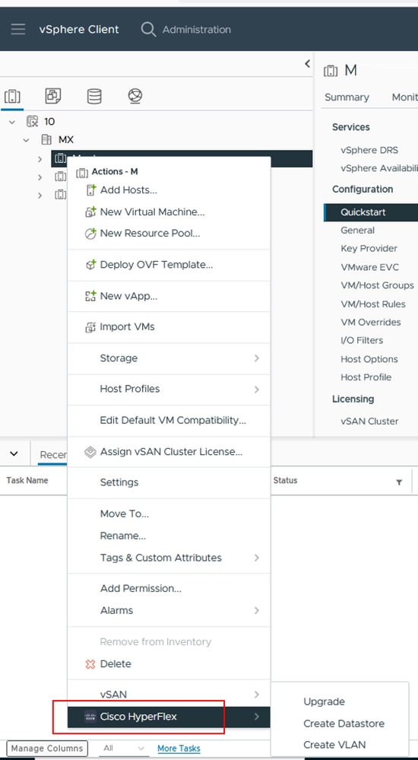418x760 pixels.
Task: Open the All tasks filter dropdown
Action: 124,749
